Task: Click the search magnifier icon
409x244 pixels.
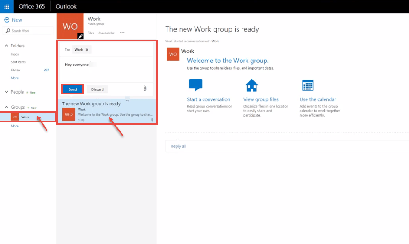Action: [8, 31]
